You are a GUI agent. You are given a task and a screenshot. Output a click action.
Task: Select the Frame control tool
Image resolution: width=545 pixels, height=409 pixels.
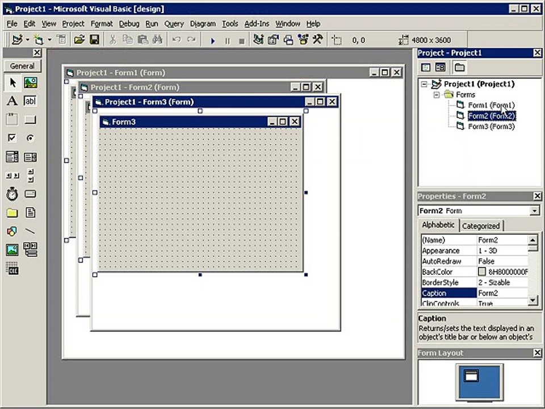click(x=12, y=119)
